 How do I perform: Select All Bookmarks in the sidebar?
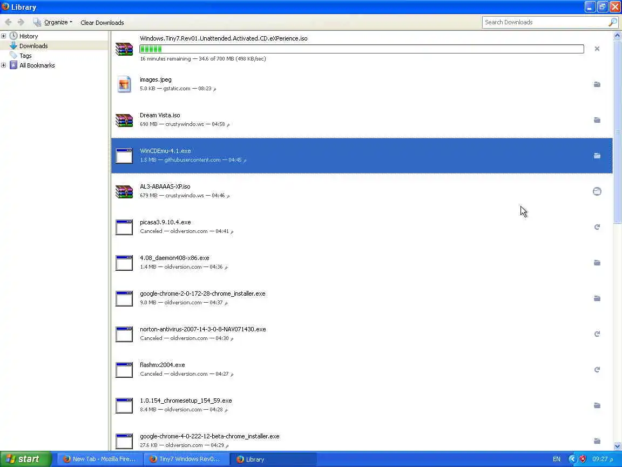(x=37, y=65)
